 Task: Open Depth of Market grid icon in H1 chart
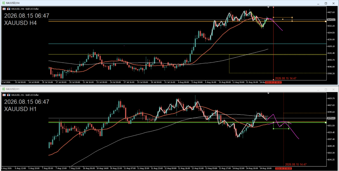click(4, 95)
